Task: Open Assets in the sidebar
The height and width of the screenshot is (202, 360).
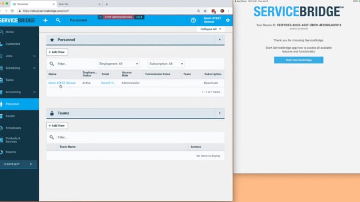Action: (19, 116)
